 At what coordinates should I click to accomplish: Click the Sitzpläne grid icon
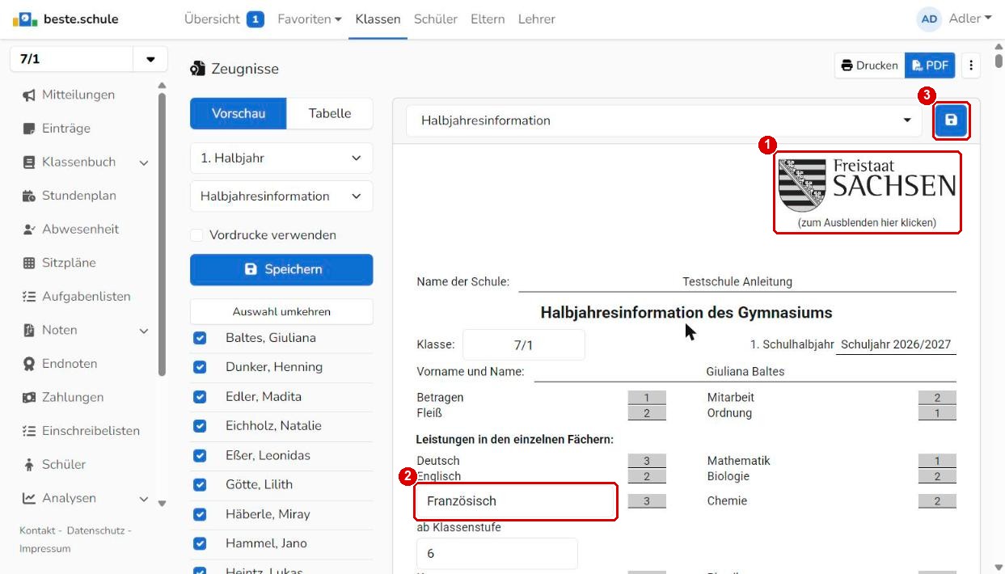tap(29, 263)
